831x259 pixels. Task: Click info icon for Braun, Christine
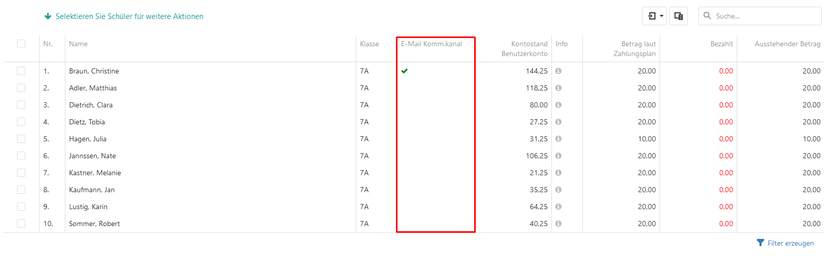pyautogui.click(x=558, y=71)
